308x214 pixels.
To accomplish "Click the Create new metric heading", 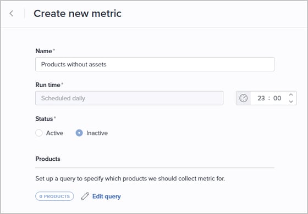I will [x=78, y=14].
